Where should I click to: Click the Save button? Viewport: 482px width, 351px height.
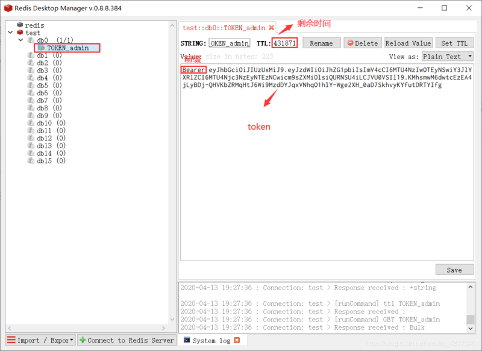coord(454,269)
